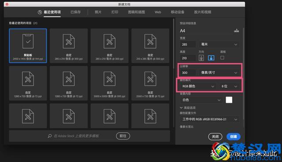Choose the 2560 x 720 像素 preset

pyautogui.click(x=150, y=83)
